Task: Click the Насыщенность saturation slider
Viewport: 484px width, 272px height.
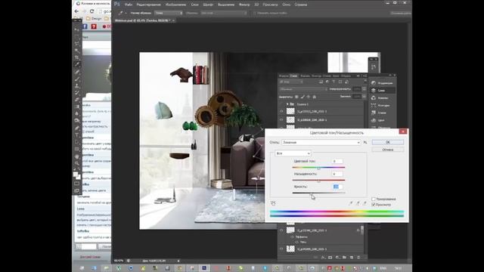Action: [x=318, y=180]
